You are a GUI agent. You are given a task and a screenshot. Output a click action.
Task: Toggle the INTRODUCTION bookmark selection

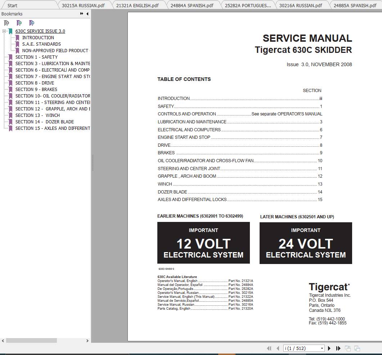(x=38, y=37)
